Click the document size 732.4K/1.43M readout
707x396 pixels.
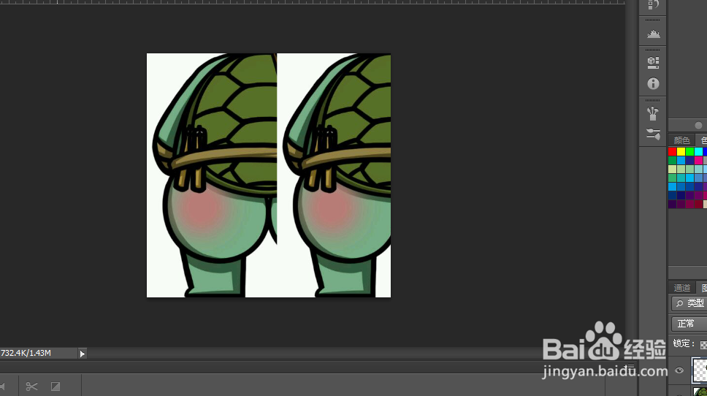pyautogui.click(x=26, y=353)
